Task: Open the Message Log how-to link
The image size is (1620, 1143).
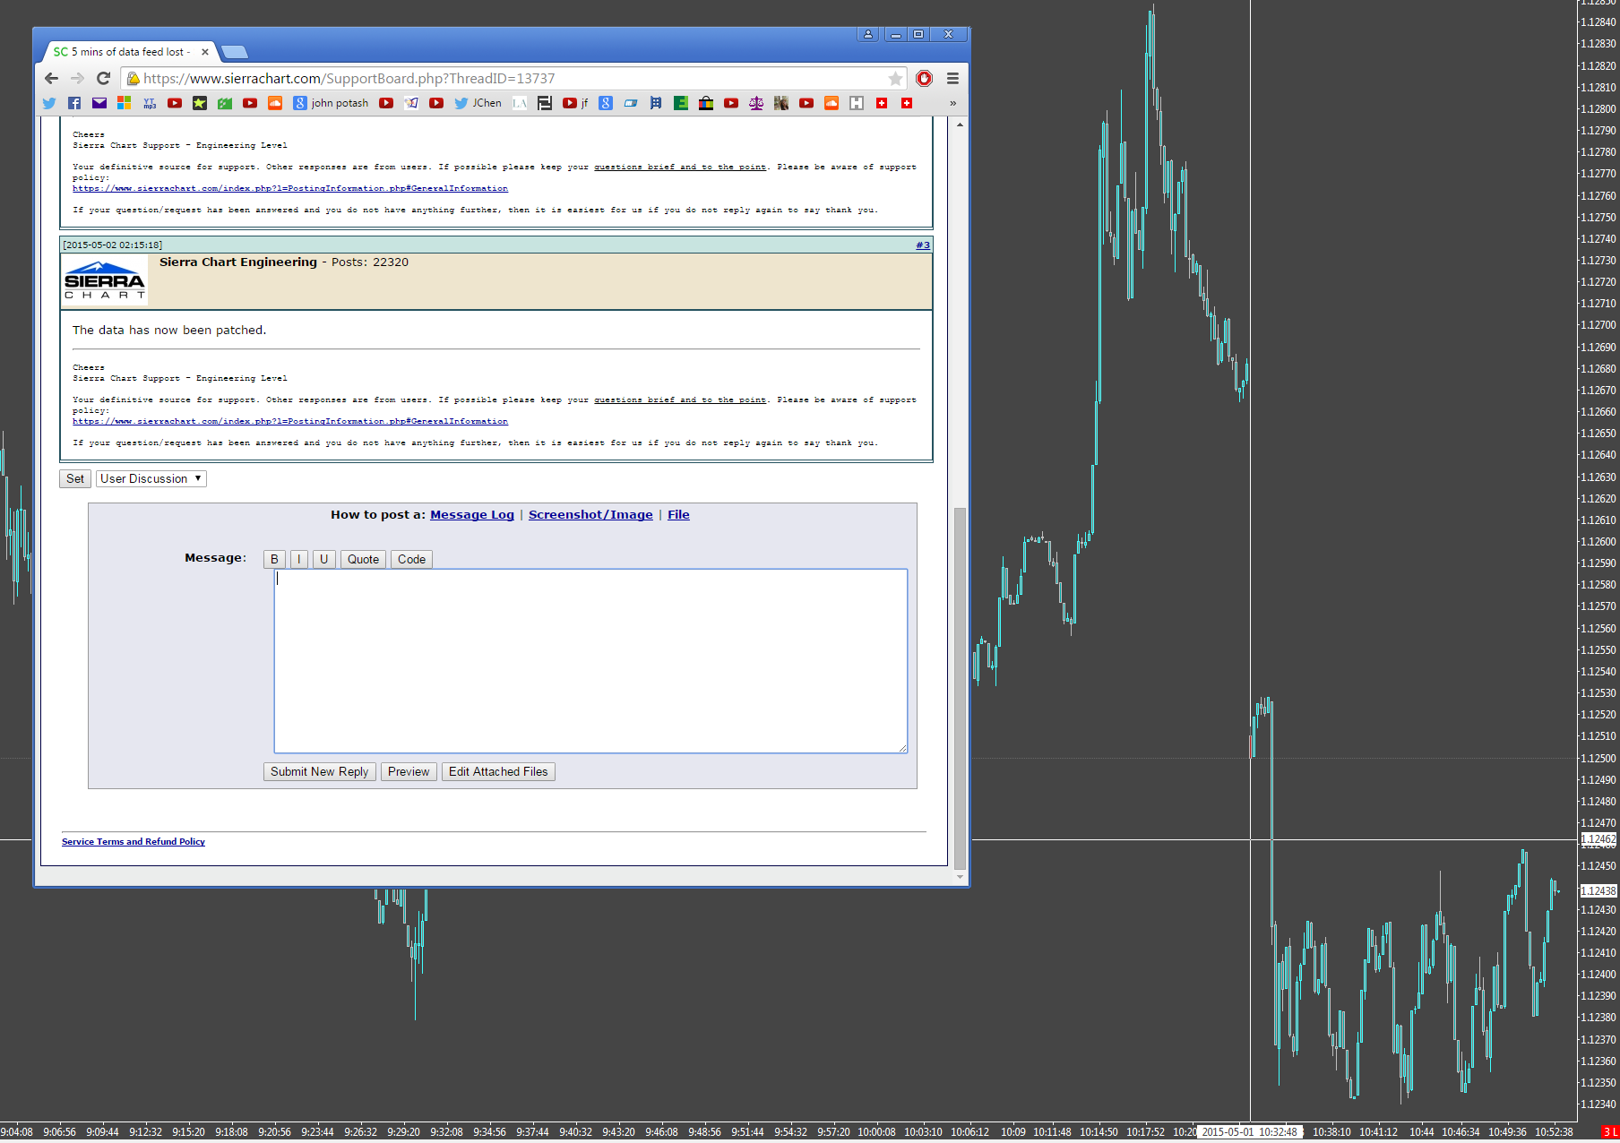Action: coord(472,514)
